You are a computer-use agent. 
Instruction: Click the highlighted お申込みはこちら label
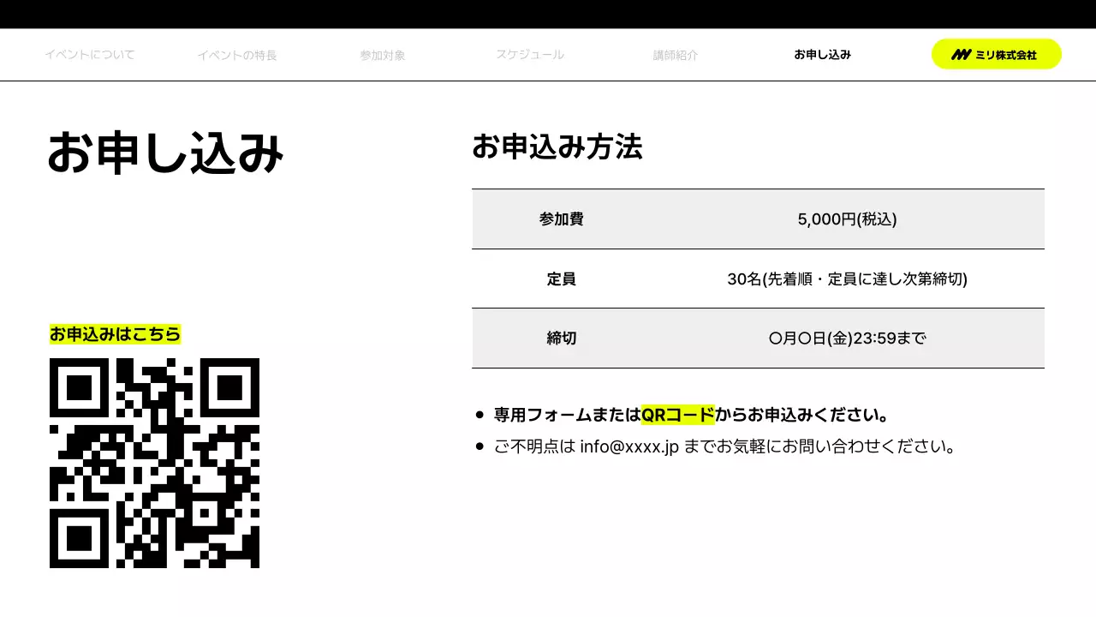pyautogui.click(x=115, y=334)
